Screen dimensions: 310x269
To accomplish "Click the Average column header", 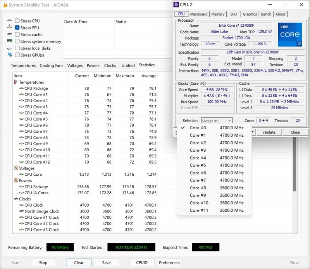I will [149, 76].
